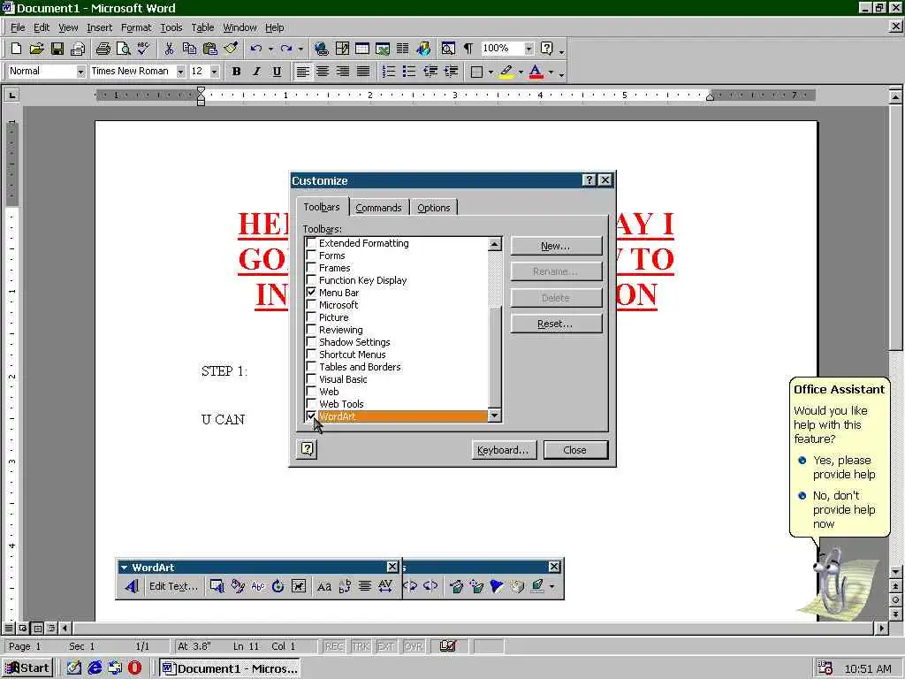The height and width of the screenshot is (679, 905).
Task: Open the font size dropdown arrow
Action: coord(215,72)
